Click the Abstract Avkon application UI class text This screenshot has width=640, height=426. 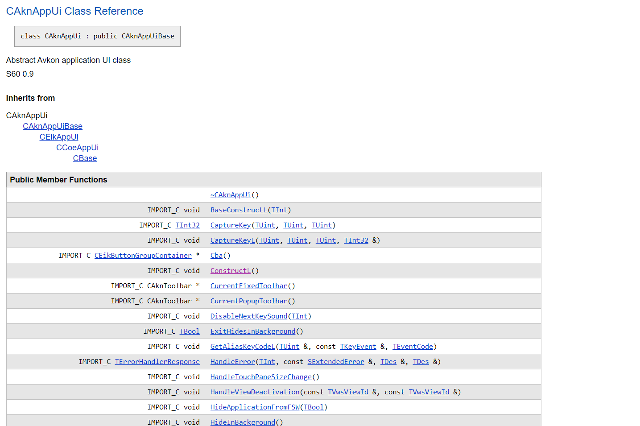pos(68,60)
